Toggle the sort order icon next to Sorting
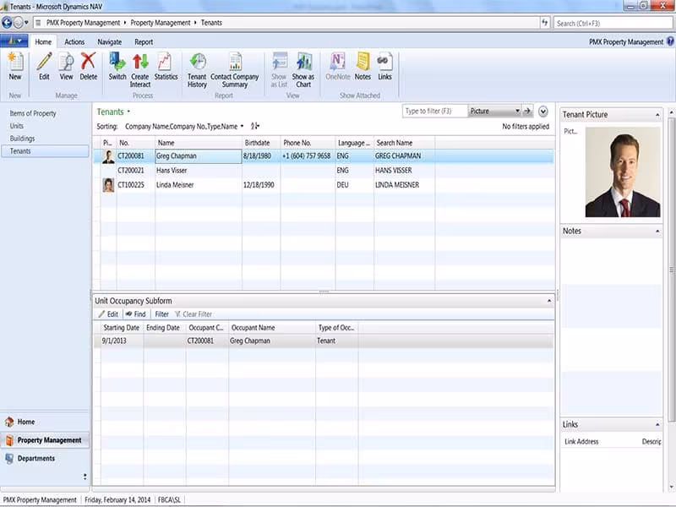 (x=255, y=126)
